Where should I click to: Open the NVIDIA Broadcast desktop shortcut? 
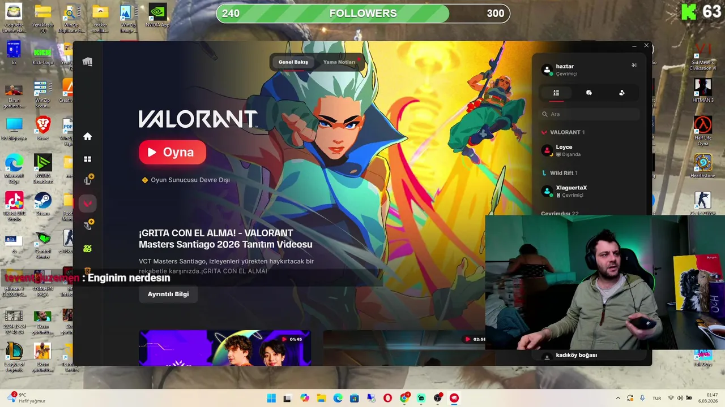click(42, 168)
